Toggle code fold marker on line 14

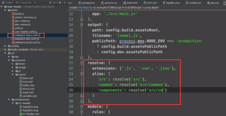pyautogui.click(x=82, y=25)
